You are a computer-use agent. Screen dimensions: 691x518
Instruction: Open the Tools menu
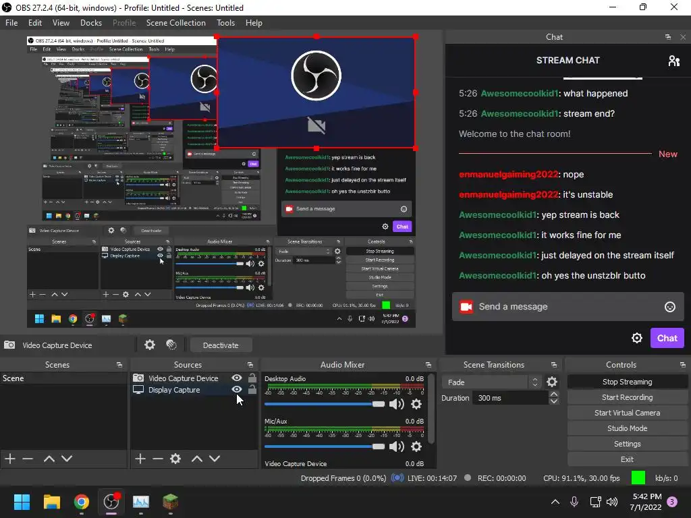[x=225, y=23]
